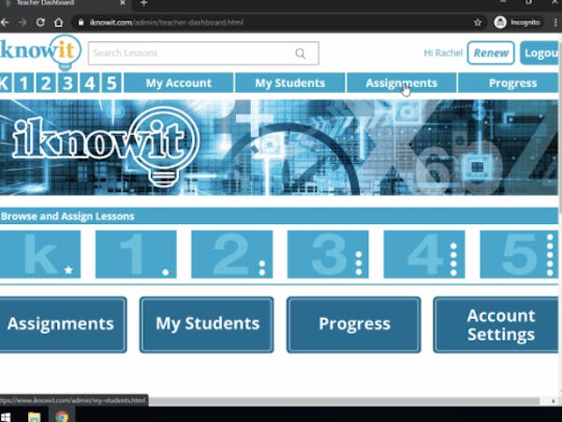The width and height of the screenshot is (562, 422).
Task: Browse grade 4 lessons tile
Action: pos(424,254)
